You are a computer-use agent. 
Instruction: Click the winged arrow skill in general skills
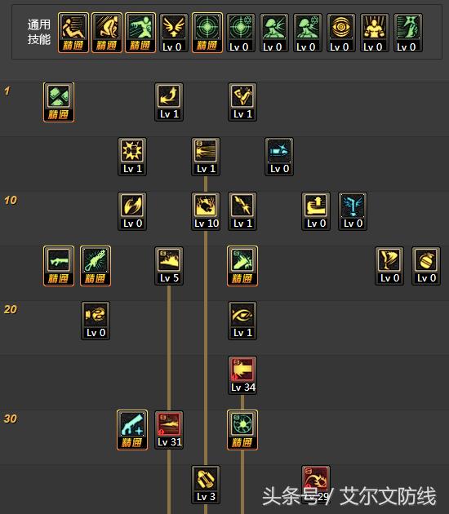coord(174,33)
